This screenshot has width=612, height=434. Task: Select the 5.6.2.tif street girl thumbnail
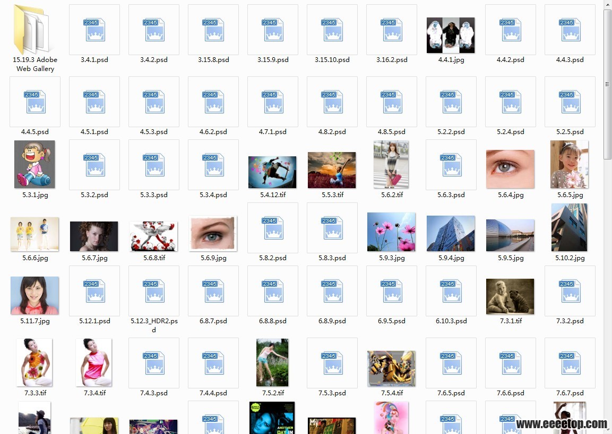pos(391,164)
